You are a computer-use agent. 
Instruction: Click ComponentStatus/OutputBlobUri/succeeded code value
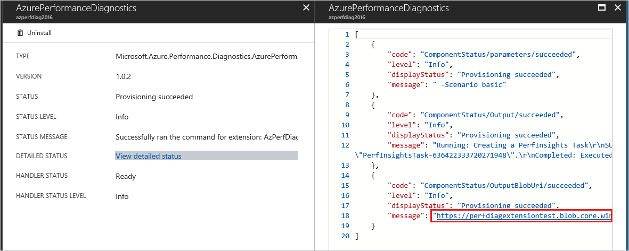(505, 186)
